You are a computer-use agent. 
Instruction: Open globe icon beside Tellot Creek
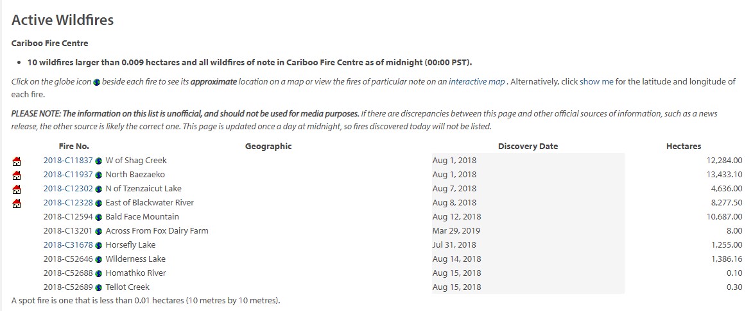click(98, 287)
